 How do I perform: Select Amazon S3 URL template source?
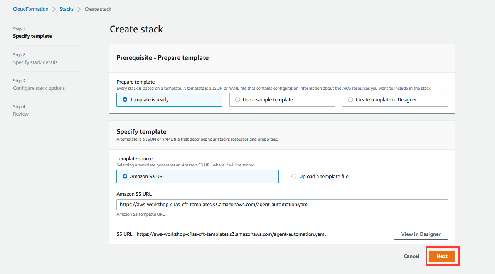click(x=197, y=177)
